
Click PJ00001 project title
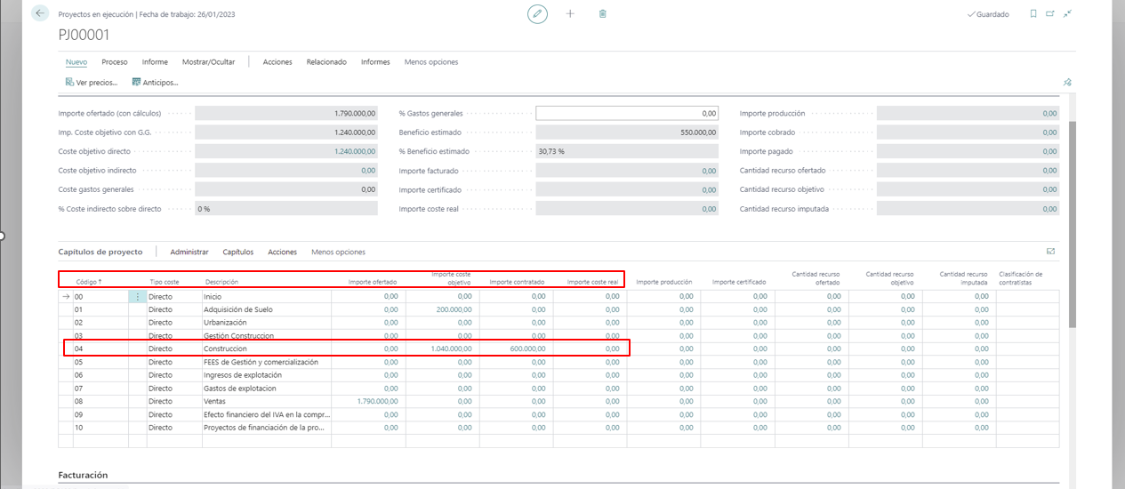(84, 35)
